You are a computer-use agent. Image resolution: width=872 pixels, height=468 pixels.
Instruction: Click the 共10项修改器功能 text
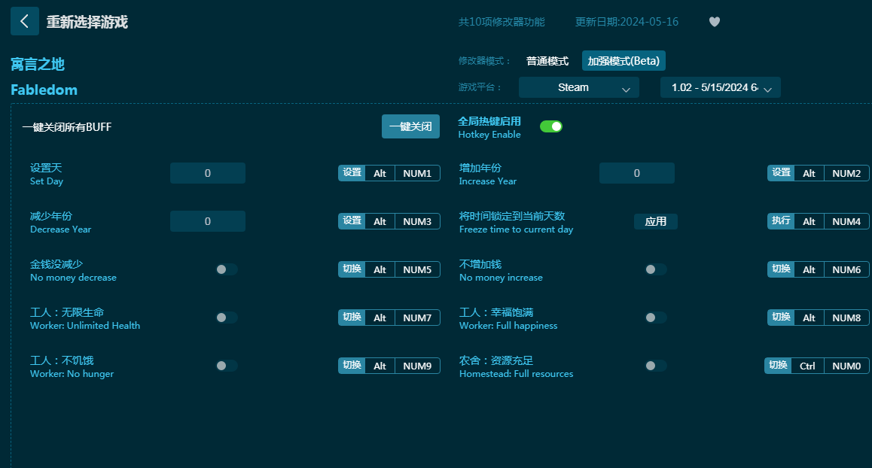click(x=502, y=22)
